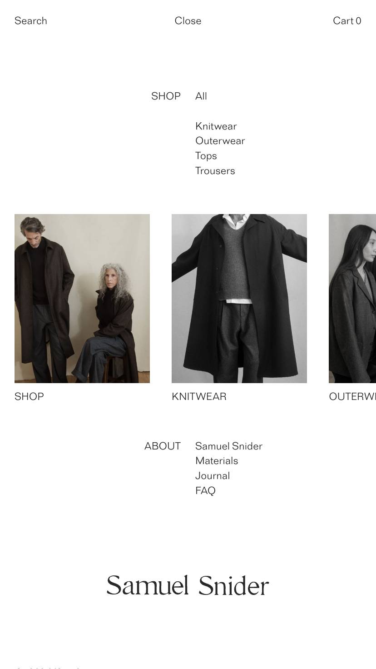Go to the Outerwear category link
This screenshot has height=669, width=376.
[x=220, y=141]
